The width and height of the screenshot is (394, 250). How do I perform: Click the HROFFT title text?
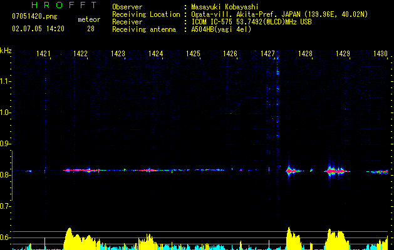pos(64,5)
